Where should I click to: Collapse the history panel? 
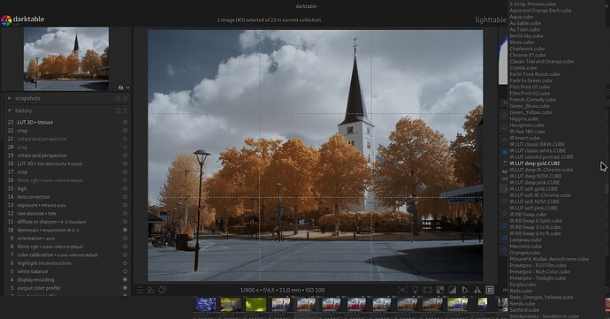click(x=10, y=110)
